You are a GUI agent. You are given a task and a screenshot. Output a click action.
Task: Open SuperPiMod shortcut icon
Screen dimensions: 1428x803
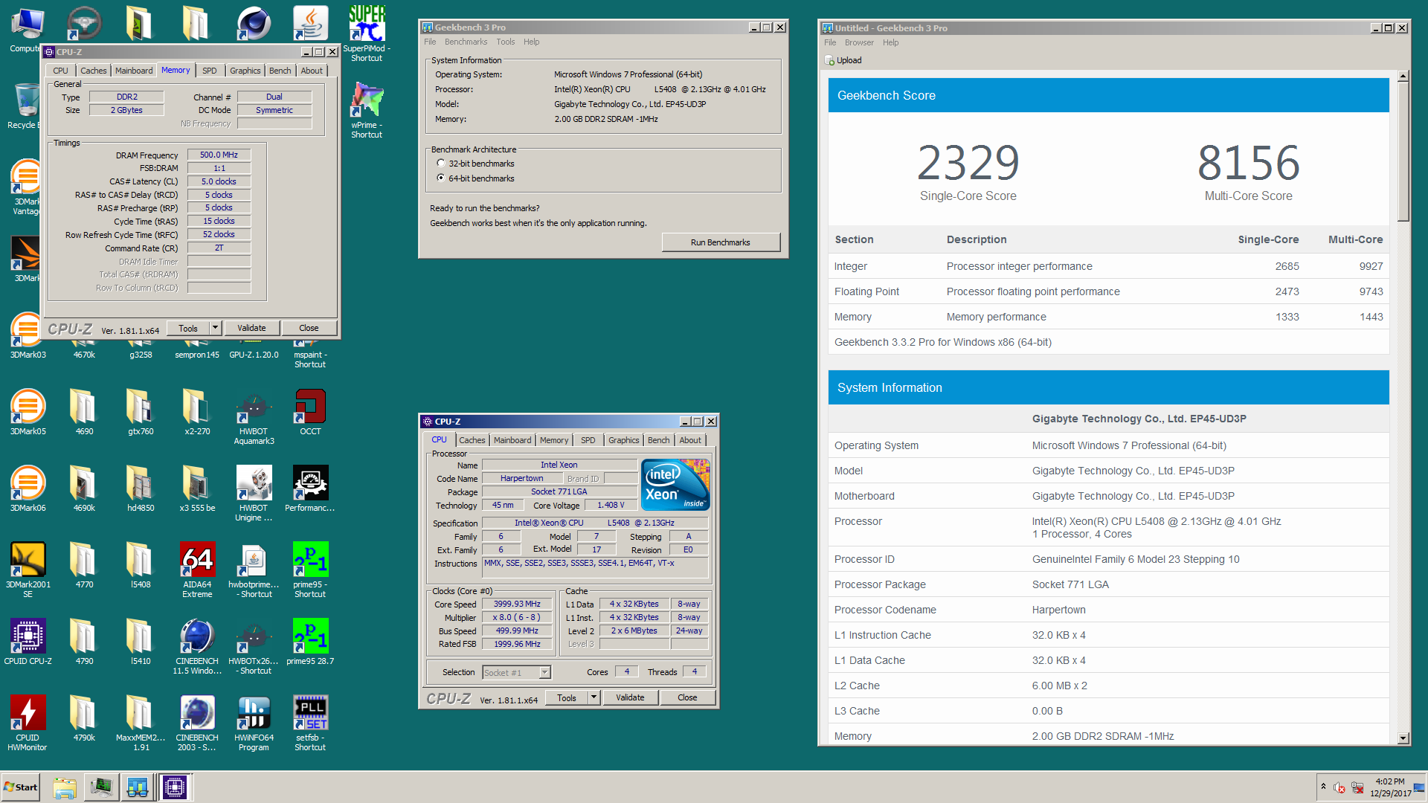367,24
